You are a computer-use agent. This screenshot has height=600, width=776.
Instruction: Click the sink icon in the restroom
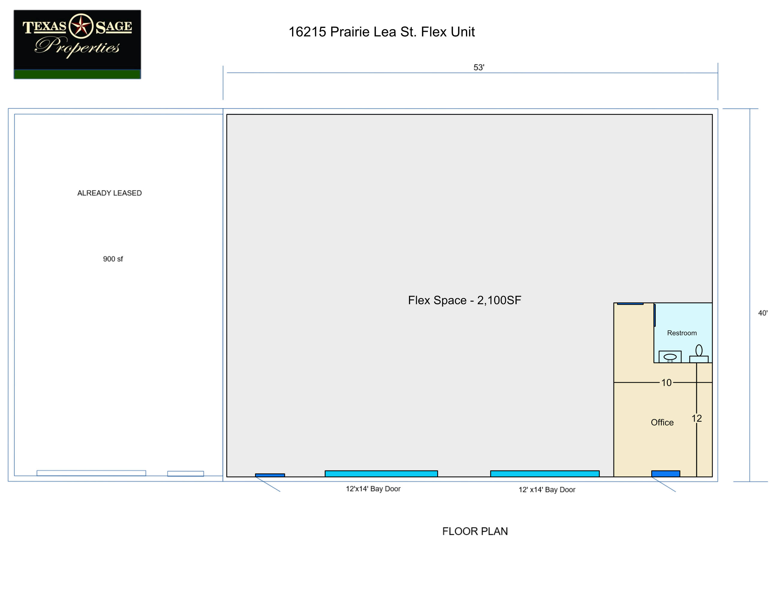coord(670,357)
